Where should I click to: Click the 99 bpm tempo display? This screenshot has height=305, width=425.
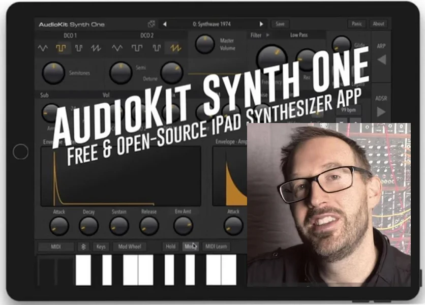(348, 110)
